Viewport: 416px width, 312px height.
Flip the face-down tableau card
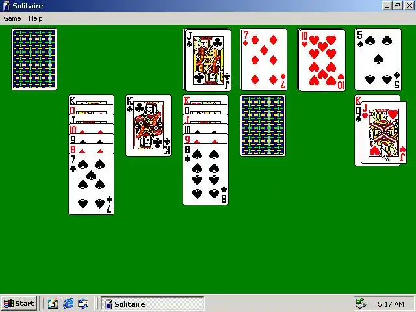coord(263,125)
